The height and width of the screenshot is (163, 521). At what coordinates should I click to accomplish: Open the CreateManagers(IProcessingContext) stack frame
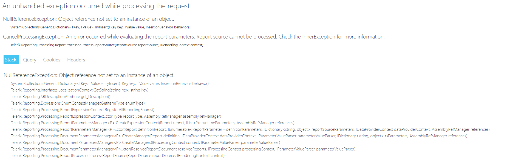tap(145, 143)
